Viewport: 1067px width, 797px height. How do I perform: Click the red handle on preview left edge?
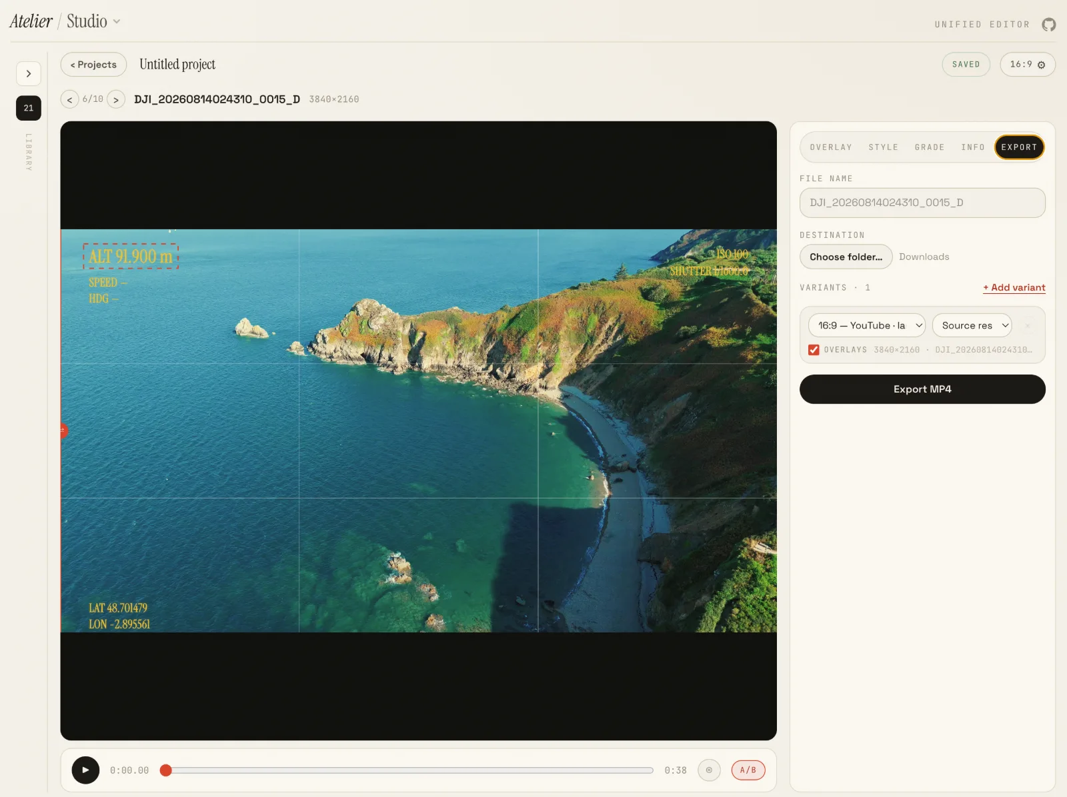[63, 430]
